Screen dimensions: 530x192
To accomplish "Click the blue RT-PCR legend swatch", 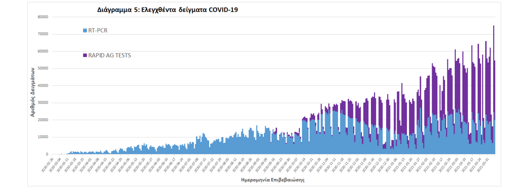I will 85,30.
